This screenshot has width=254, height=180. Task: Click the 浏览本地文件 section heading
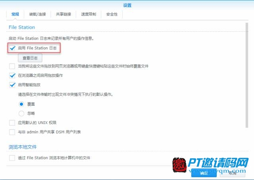pos(23,147)
